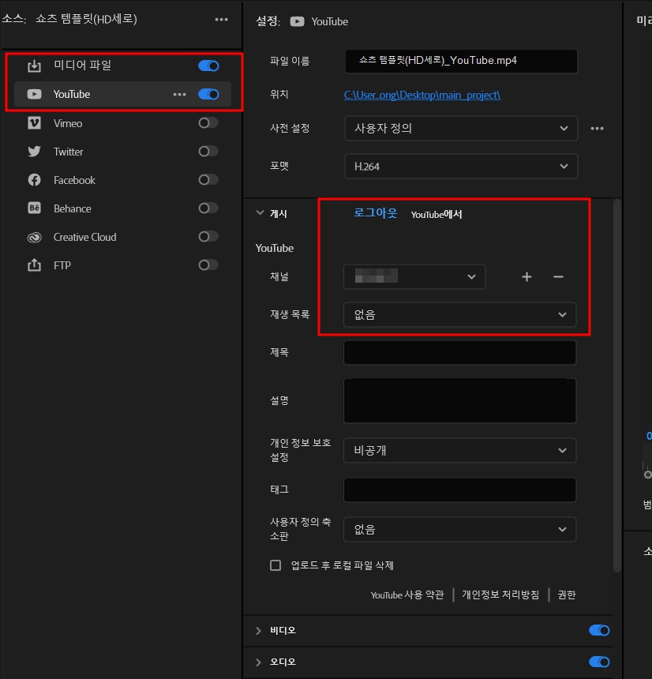Click the Facebook logo icon
The height and width of the screenshot is (679, 652).
[34, 180]
